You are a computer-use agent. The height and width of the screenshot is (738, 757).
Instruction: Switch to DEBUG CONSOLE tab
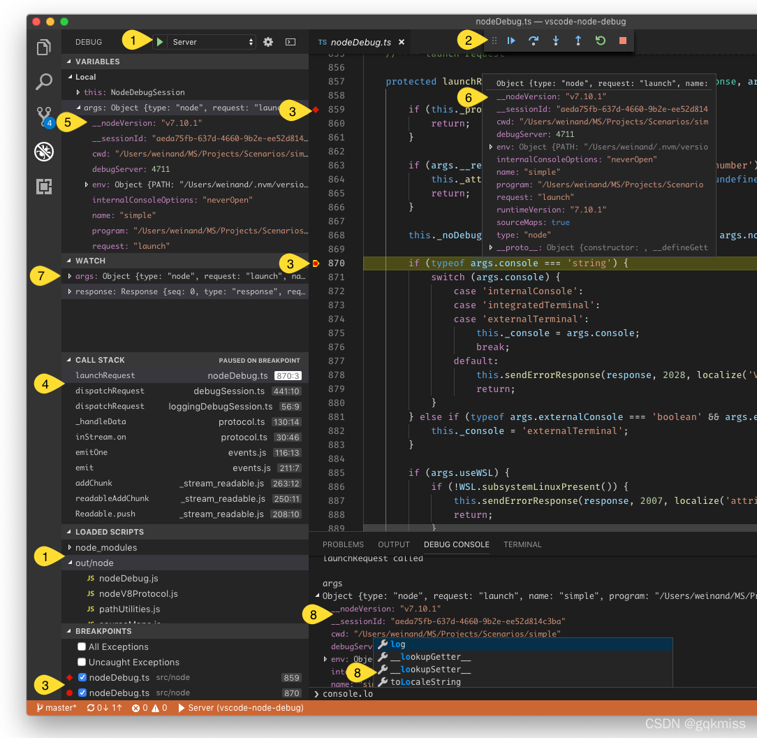pos(456,544)
